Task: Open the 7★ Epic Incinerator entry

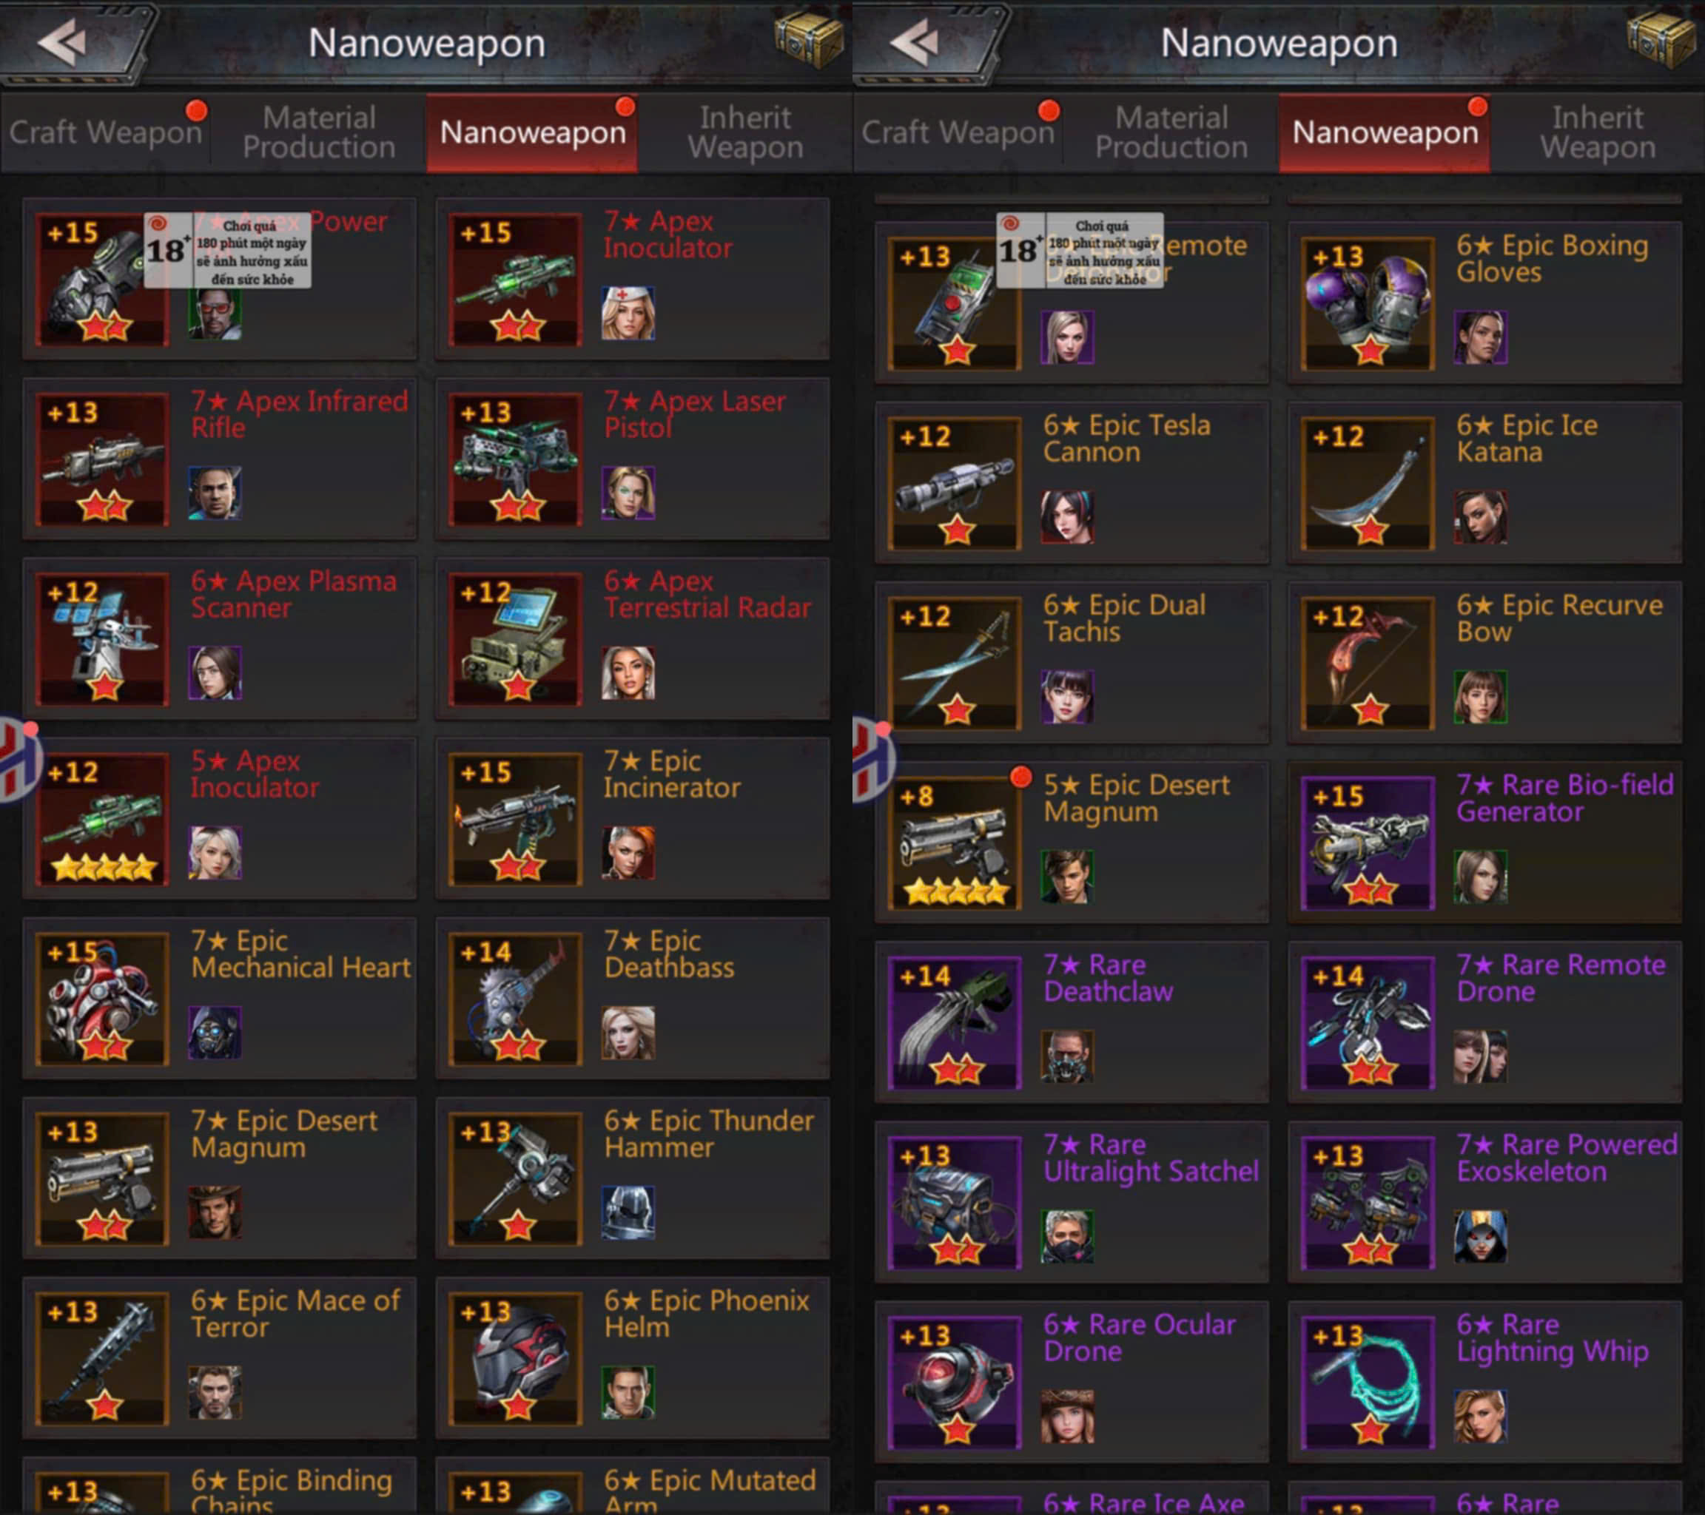Action: click(632, 819)
